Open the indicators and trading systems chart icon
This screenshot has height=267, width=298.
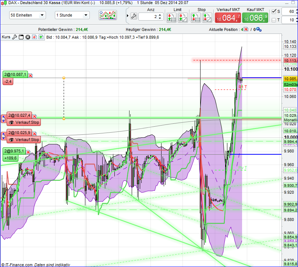pyautogui.click(x=108, y=15)
